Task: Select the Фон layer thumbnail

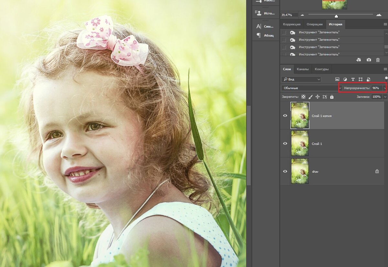Action: pyautogui.click(x=300, y=171)
